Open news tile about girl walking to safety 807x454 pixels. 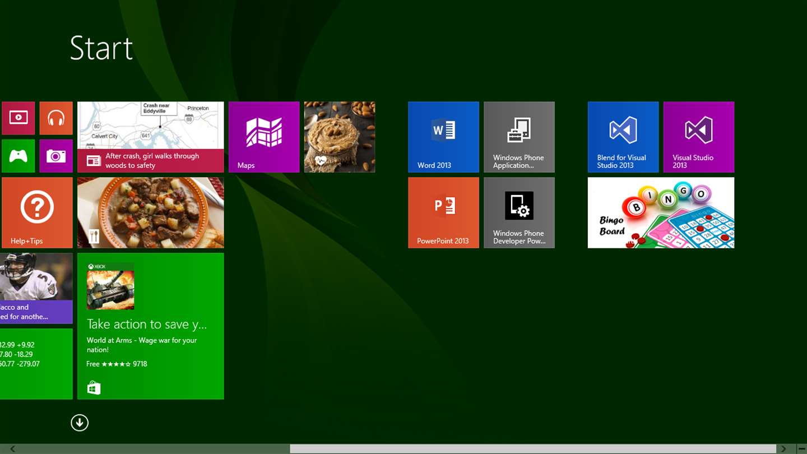(x=151, y=137)
